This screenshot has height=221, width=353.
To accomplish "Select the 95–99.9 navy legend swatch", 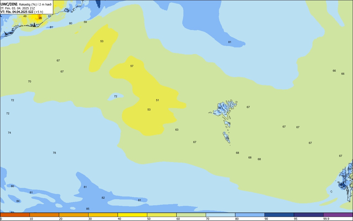I will point(309,215).
